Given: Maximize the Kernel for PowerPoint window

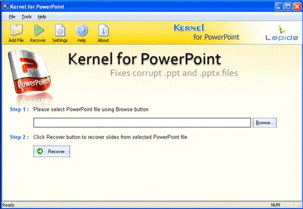Looking at the screenshot, I should pyautogui.click(x=288, y=7).
